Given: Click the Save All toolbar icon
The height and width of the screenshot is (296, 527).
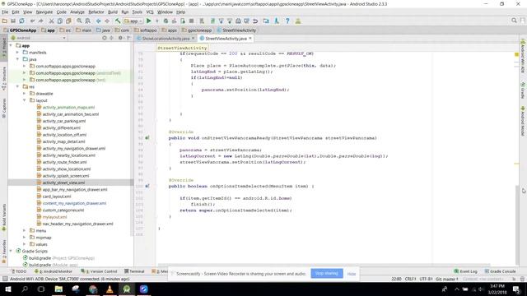Looking at the screenshot, I should coord(13,21).
